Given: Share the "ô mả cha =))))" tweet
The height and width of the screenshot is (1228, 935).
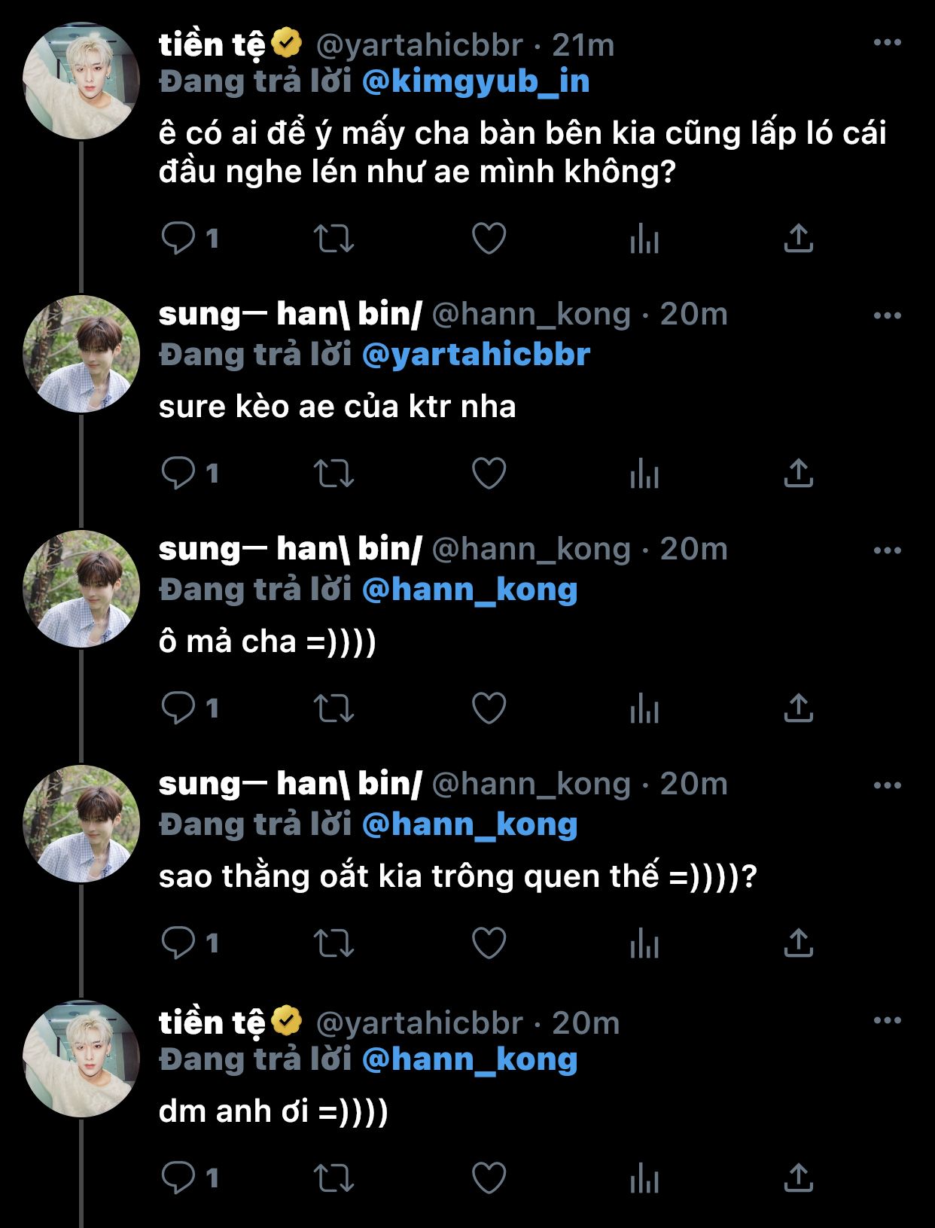Looking at the screenshot, I should click(798, 708).
